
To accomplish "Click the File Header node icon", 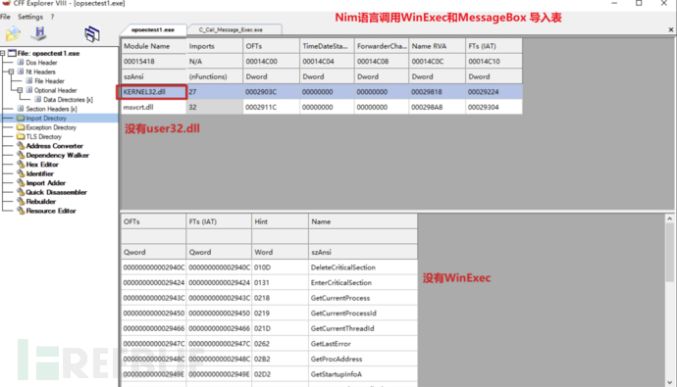I will coord(29,81).
